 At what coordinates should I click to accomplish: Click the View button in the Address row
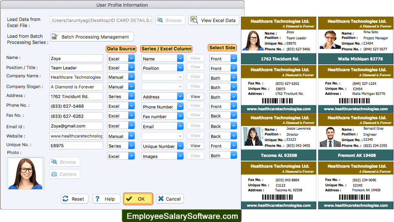point(195,97)
